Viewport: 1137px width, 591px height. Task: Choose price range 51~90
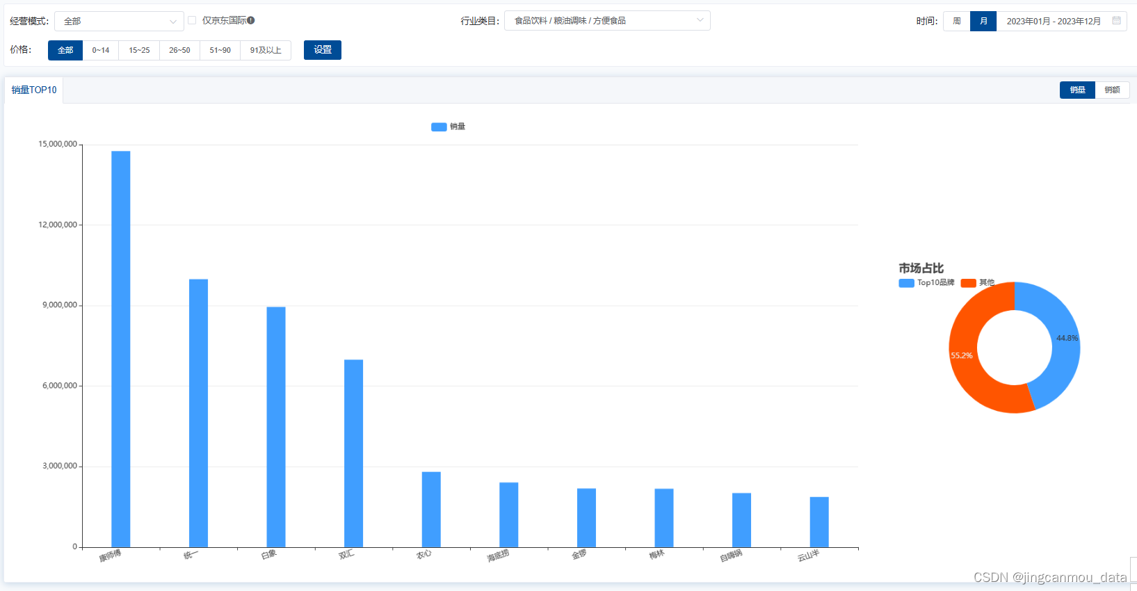tap(220, 50)
